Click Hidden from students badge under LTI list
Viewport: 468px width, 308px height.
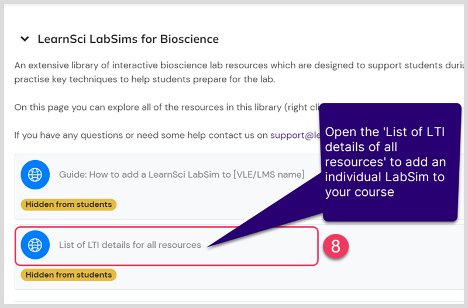pos(68,275)
